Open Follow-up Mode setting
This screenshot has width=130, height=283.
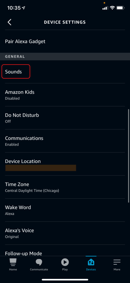pyautogui.click(x=65, y=250)
